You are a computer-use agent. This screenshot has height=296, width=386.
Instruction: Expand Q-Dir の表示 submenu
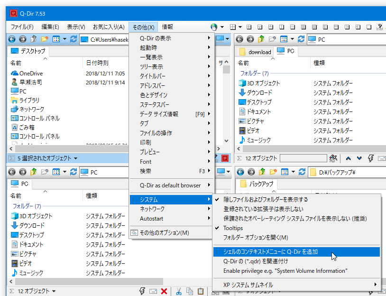[171, 38]
